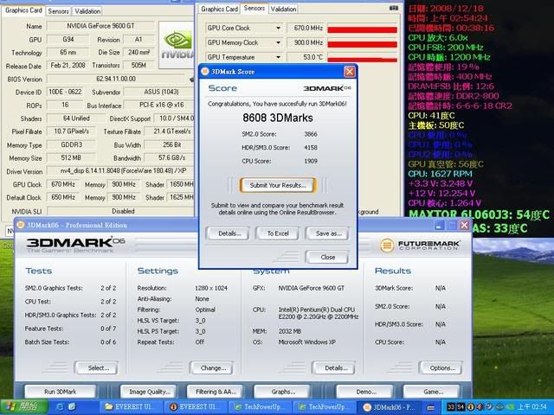Viewport: 554px width, 415px height.
Task: Switch to EVEREST application with orange icon
Action: 196,407
